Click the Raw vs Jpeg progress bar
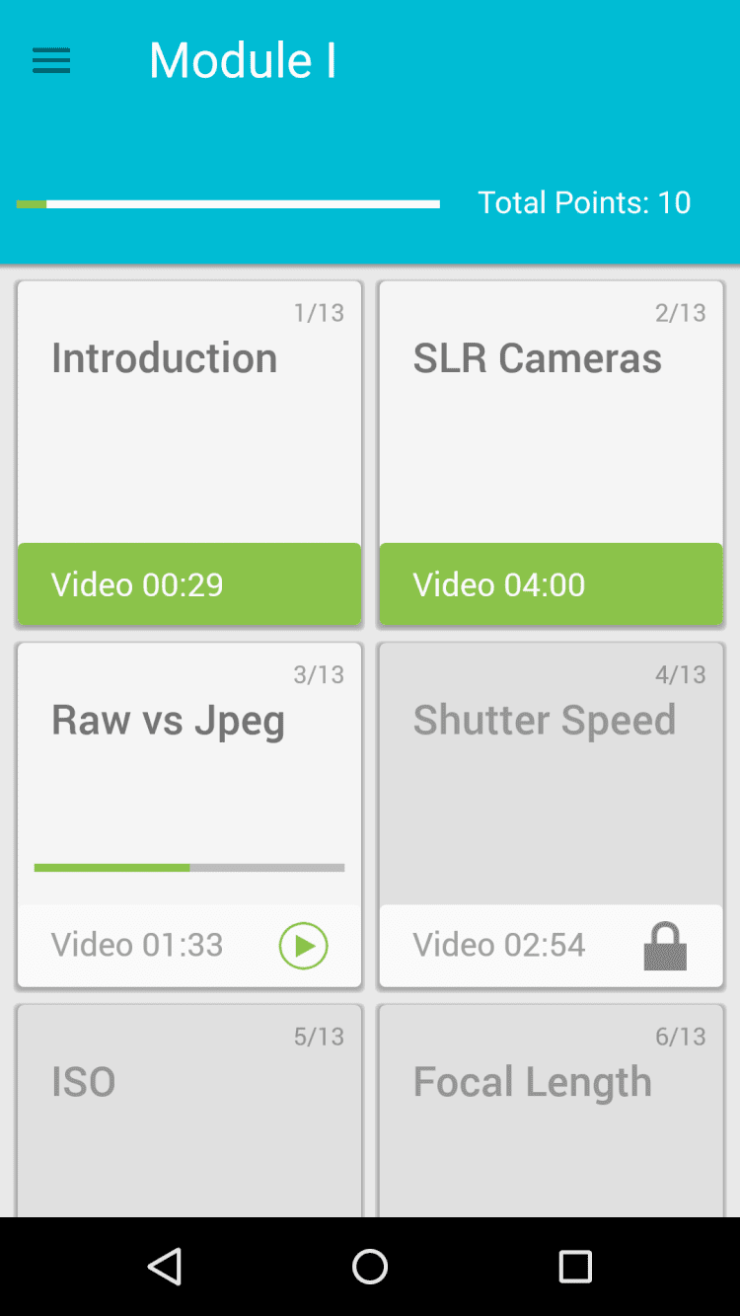The height and width of the screenshot is (1316, 740). click(x=188, y=868)
